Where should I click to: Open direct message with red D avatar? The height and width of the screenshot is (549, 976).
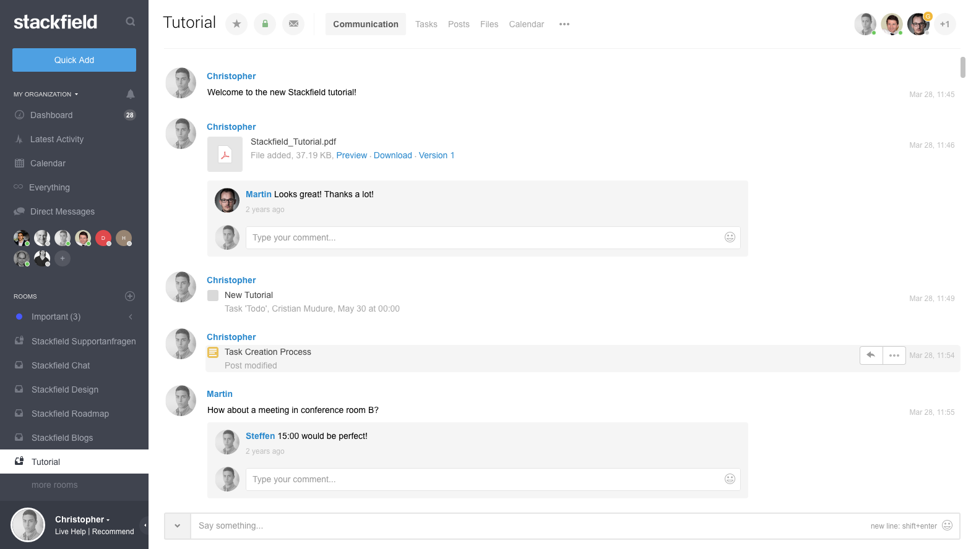tap(103, 238)
